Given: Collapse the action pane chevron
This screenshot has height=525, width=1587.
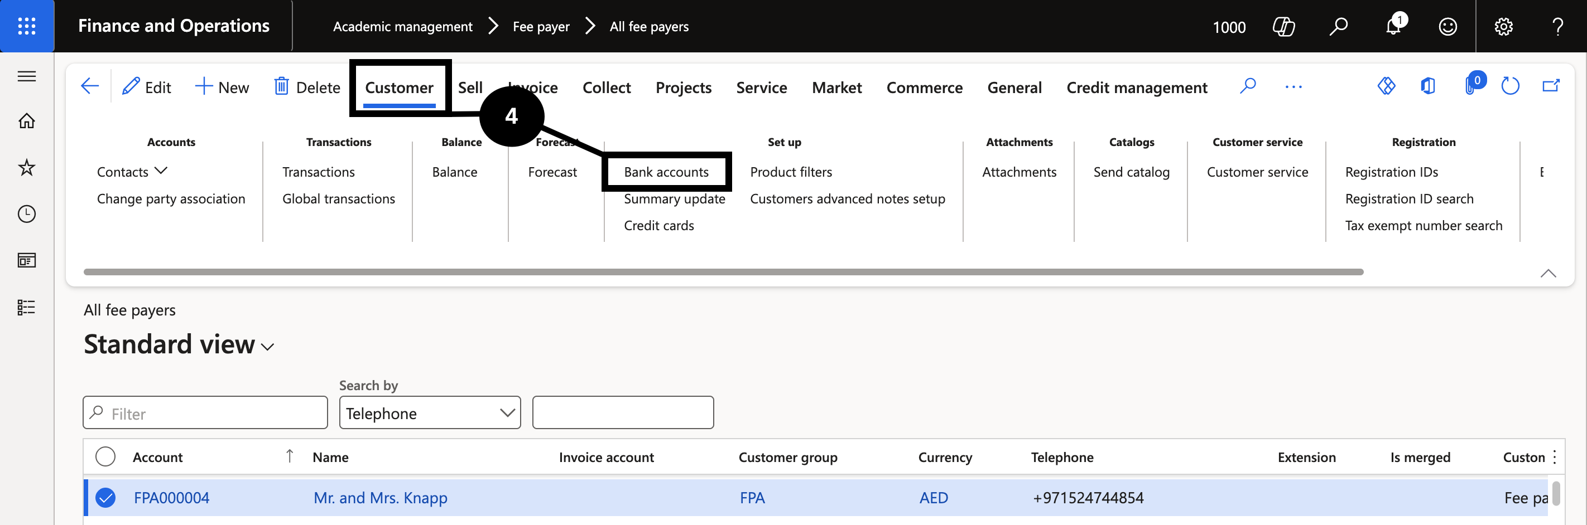Looking at the screenshot, I should [1547, 273].
